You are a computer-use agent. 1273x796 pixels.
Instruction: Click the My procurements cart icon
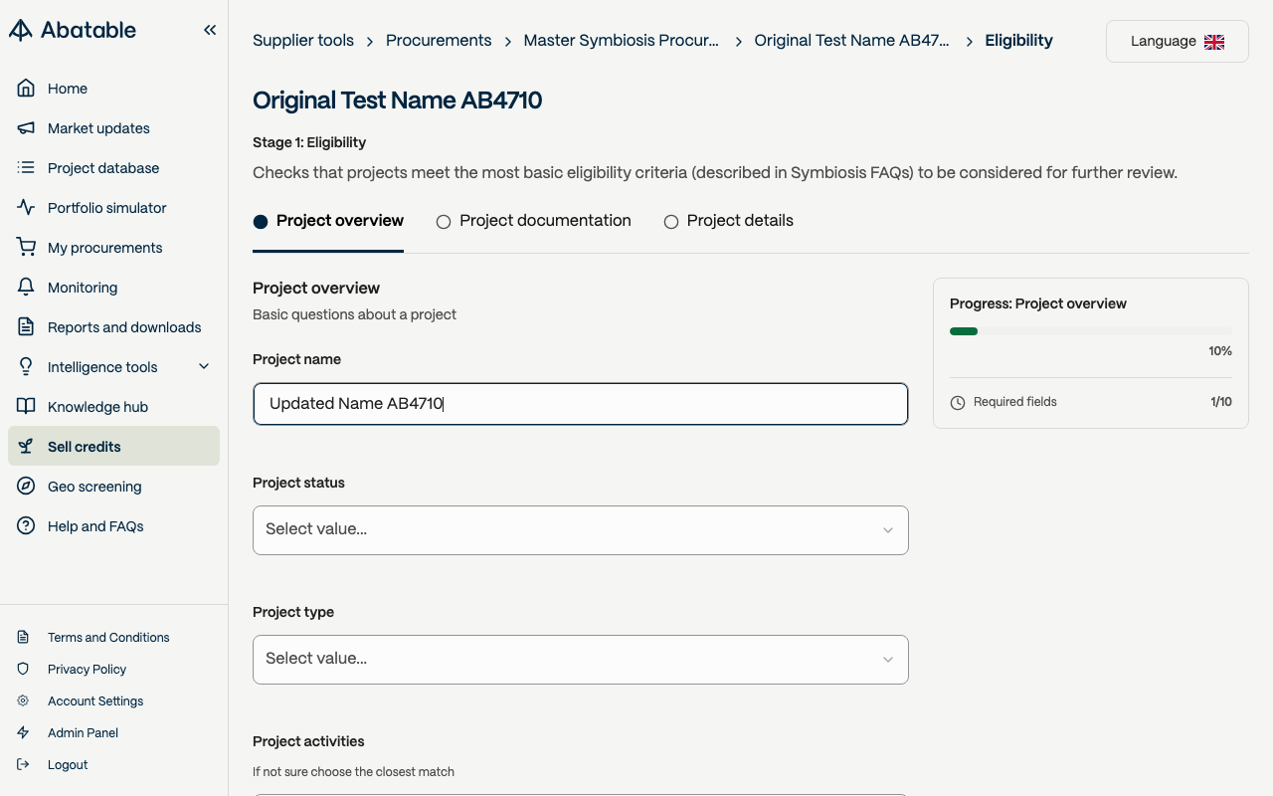tap(26, 248)
